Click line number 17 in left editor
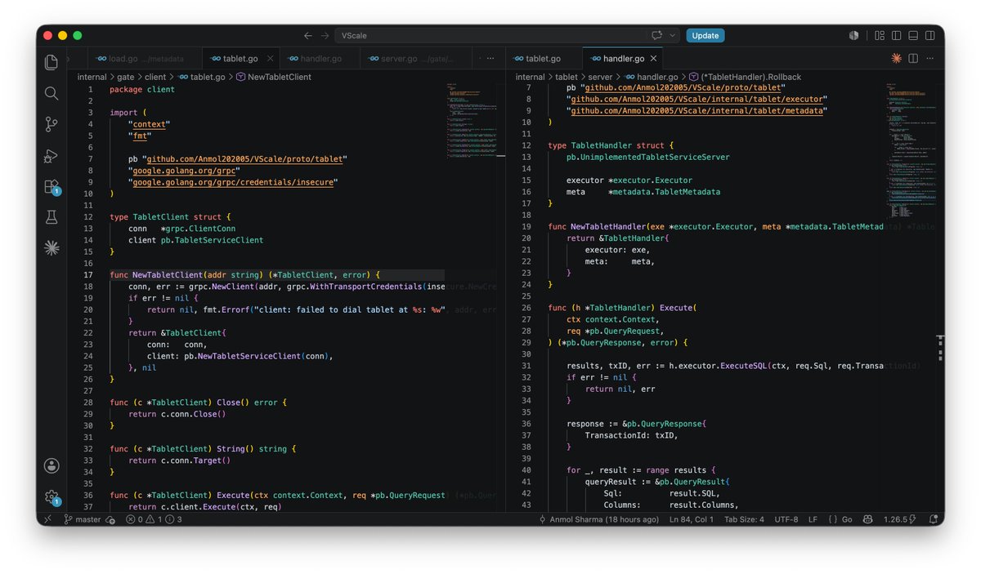This screenshot has width=981, height=574. 87,275
